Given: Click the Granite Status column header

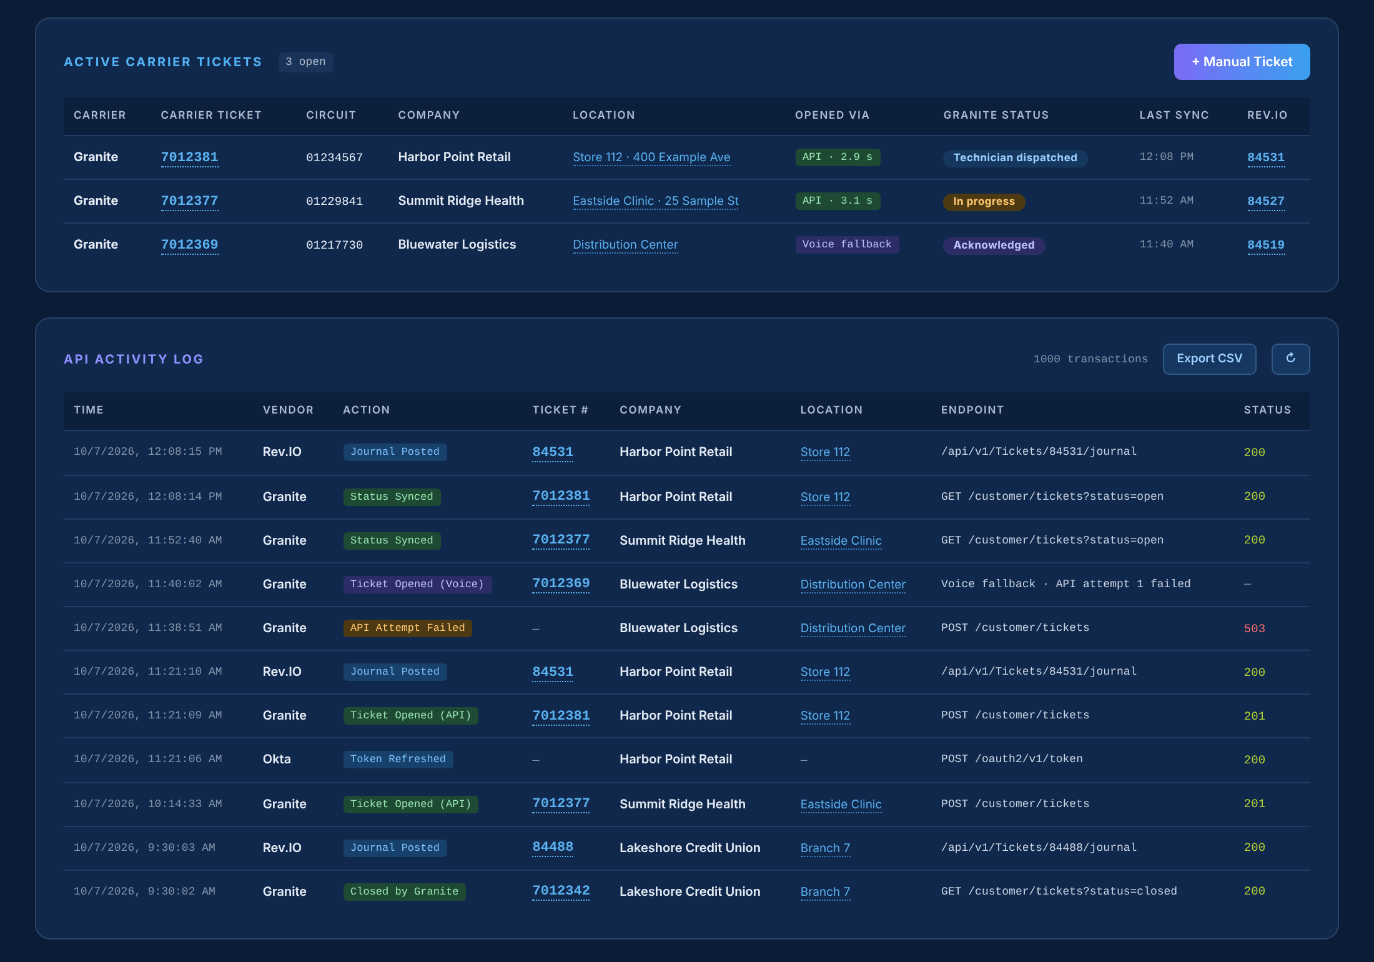Looking at the screenshot, I should (x=996, y=115).
